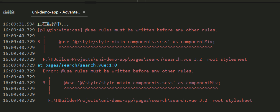Click the first caret underline row

(x=136, y=47)
